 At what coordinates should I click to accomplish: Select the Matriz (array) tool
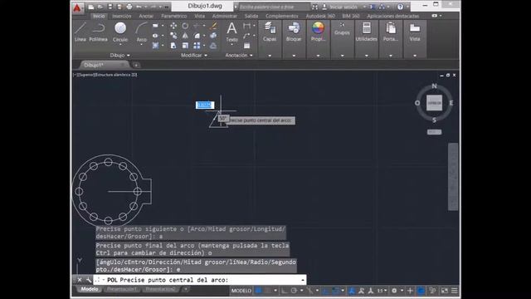pyautogui.click(x=197, y=46)
